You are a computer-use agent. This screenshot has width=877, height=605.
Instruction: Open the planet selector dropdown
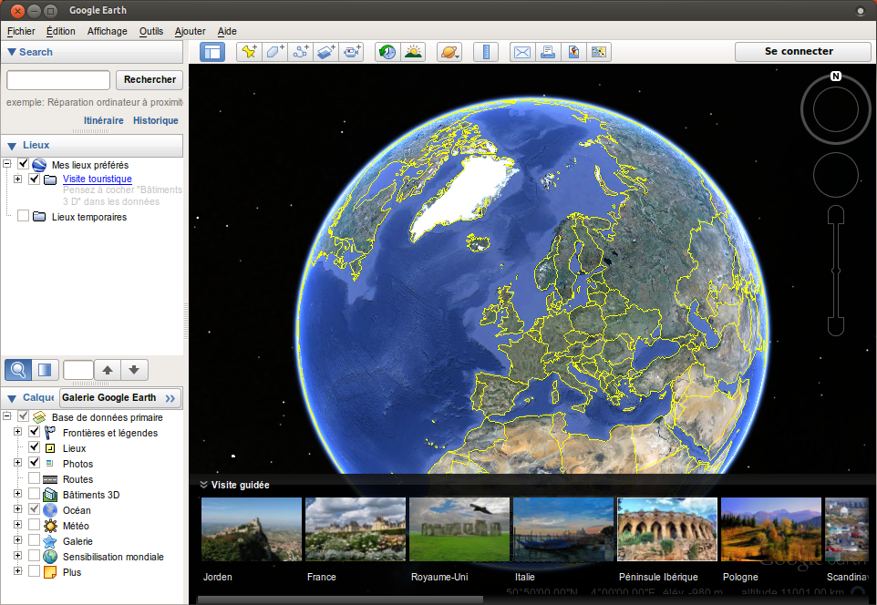pyautogui.click(x=449, y=52)
